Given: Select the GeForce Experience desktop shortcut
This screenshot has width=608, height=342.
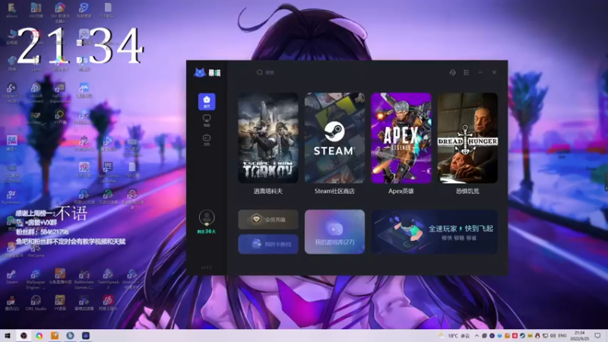Looking at the screenshot, I should 60,93.
